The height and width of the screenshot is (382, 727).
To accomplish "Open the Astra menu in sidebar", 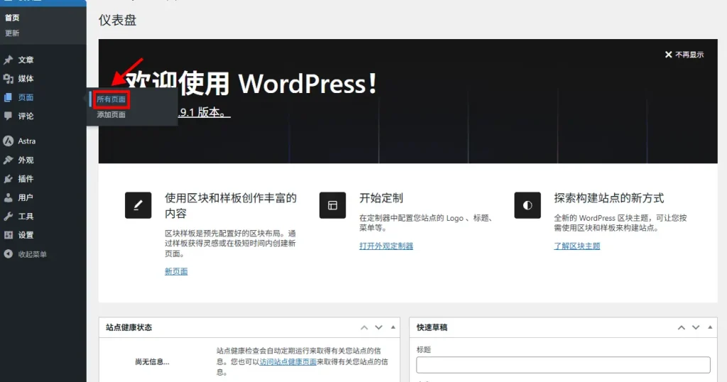I will click(27, 141).
